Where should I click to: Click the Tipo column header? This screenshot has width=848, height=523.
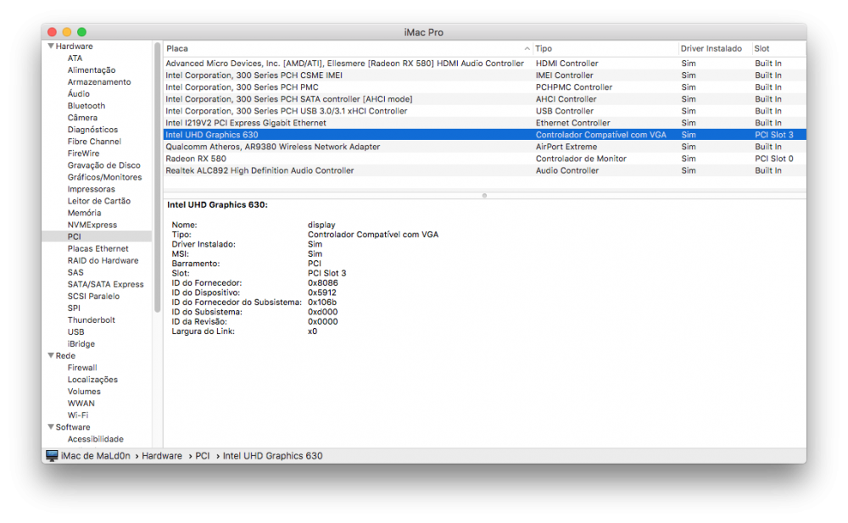(605, 48)
